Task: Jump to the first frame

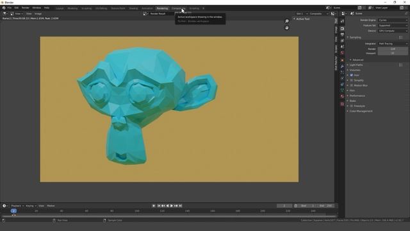Action: click(x=159, y=206)
